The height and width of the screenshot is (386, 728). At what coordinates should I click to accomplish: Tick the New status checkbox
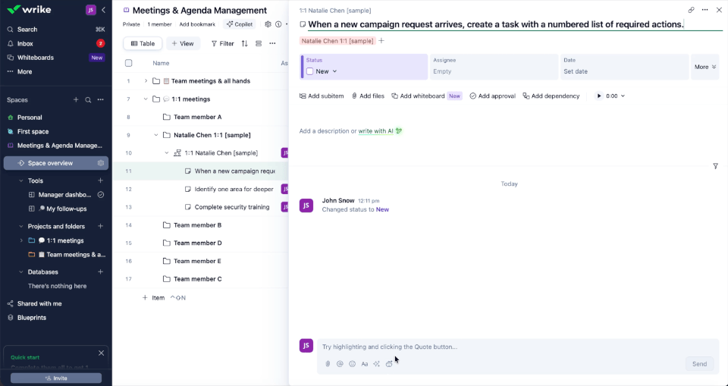309,71
